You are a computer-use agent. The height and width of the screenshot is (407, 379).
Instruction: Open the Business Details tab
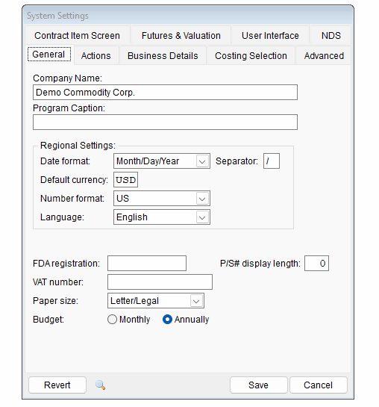tap(163, 55)
